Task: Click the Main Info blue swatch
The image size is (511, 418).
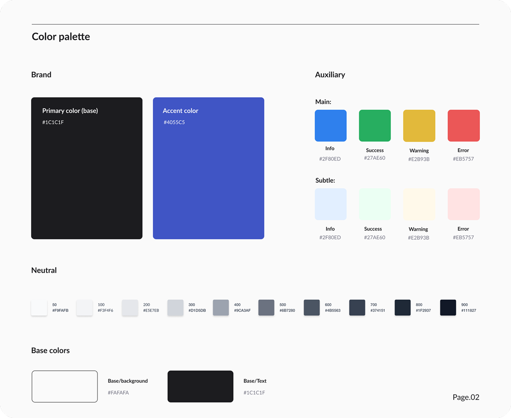Action: pyautogui.click(x=331, y=126)
